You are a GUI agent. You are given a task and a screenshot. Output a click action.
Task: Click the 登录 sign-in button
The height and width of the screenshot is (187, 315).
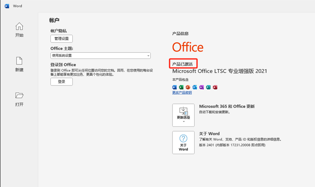click(x=61, y=82)
